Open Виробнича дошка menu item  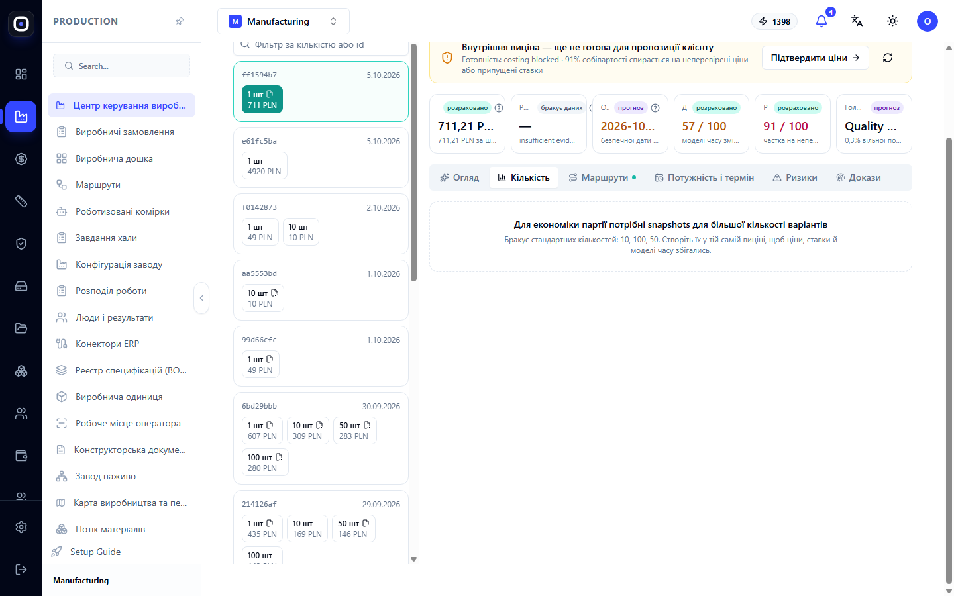point(114,158)
